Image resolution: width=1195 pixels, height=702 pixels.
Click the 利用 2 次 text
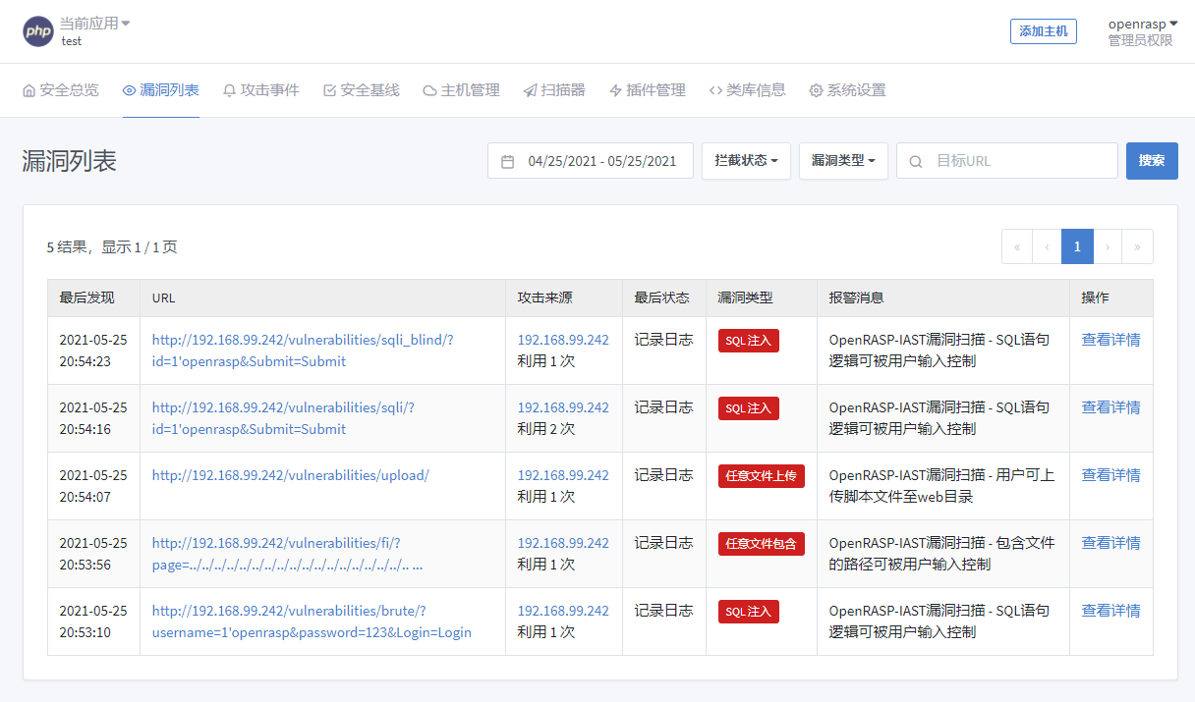pyautogui.click(x=546, y=429)
